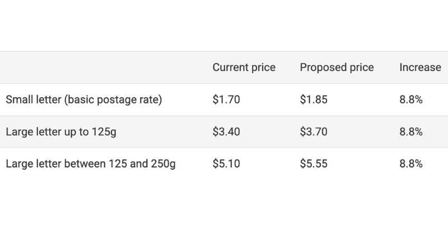Click empty white space below the table
448x241 pixels.
[x=224, y=212]
